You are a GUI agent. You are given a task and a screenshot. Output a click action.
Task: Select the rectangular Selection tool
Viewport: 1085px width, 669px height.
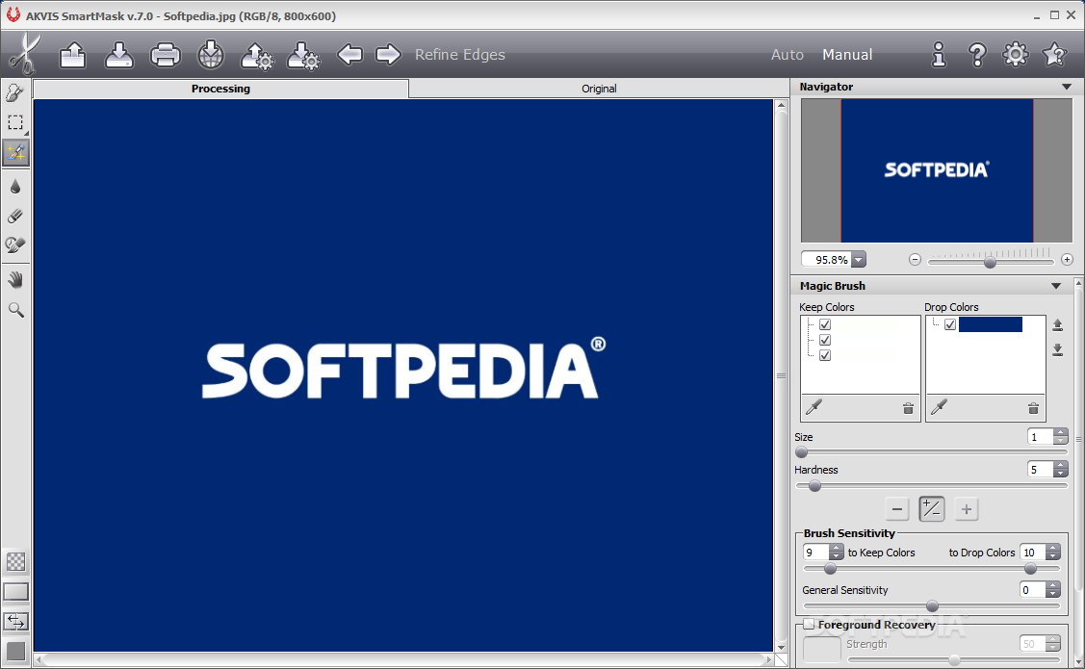(x=15, y=122)
